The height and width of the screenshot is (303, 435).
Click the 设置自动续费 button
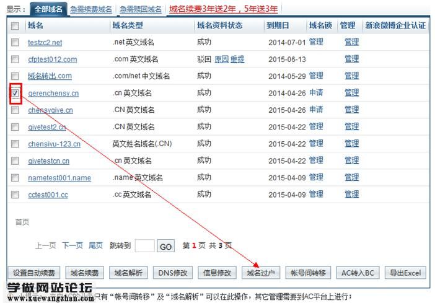click(x=34, y=273)
